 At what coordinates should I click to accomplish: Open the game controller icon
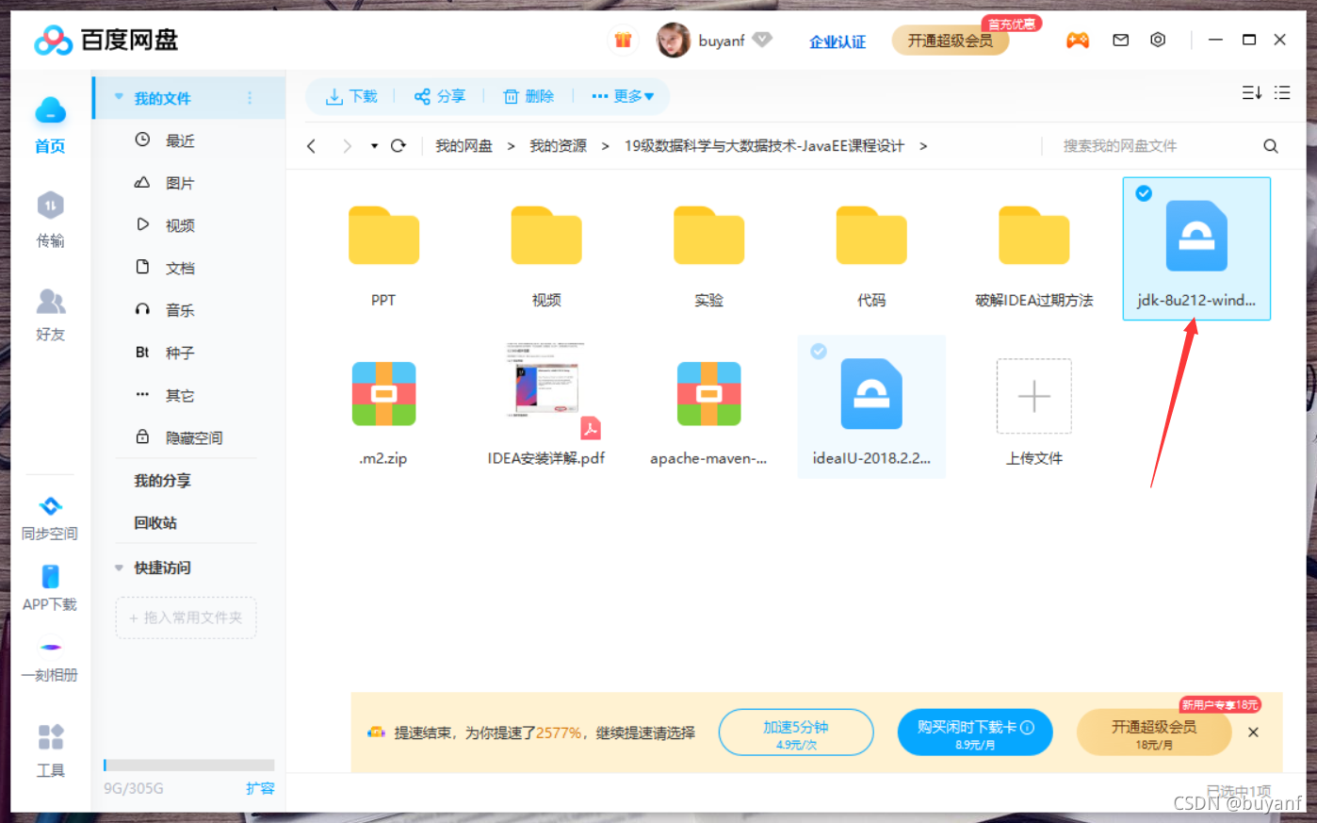tap(1078, 40)
